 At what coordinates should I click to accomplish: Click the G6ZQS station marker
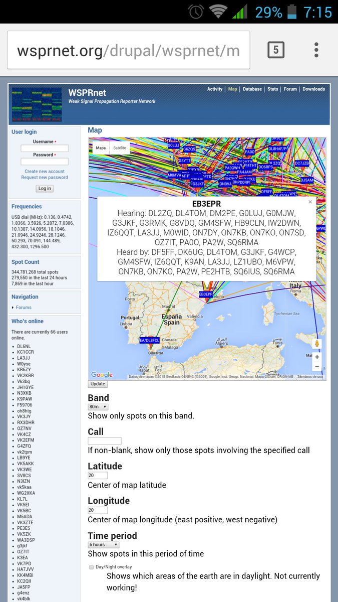coord(189,149)
